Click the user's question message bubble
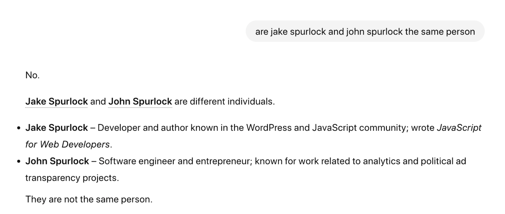 pos(365,32)
